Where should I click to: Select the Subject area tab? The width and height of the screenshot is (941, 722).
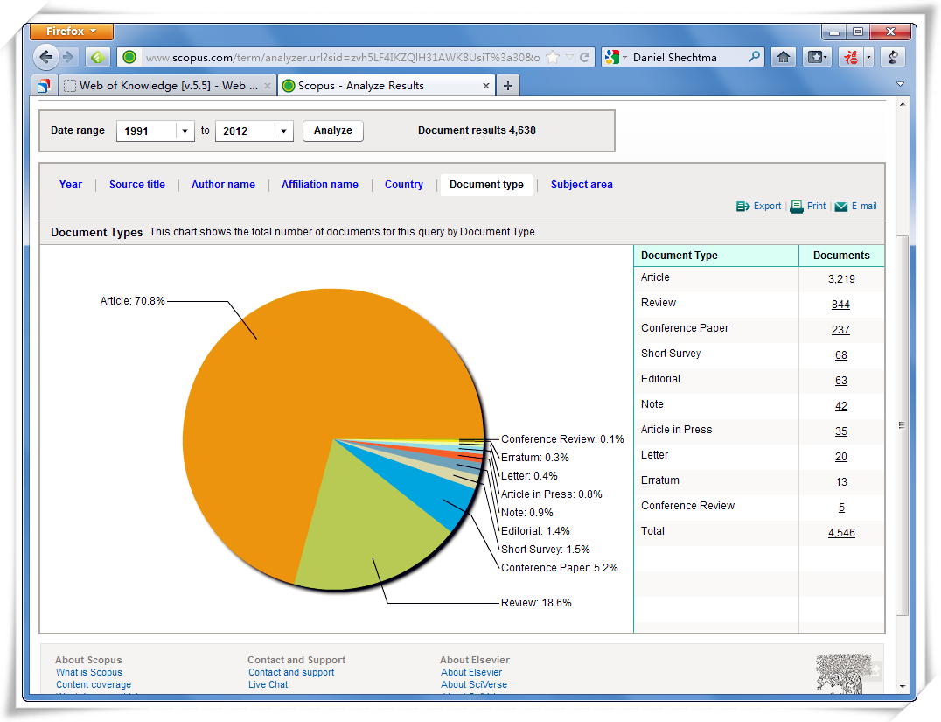pos(582,185)
